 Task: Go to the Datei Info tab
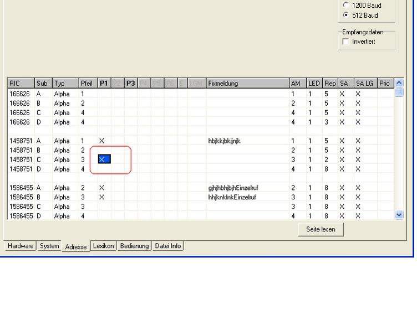167,245
